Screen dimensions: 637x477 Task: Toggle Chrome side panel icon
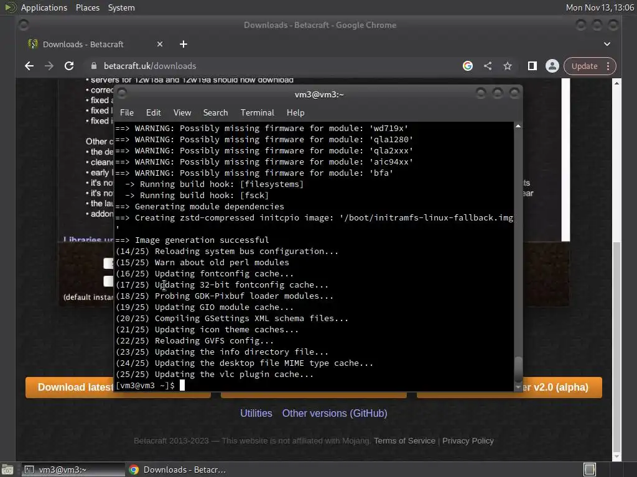532,66
